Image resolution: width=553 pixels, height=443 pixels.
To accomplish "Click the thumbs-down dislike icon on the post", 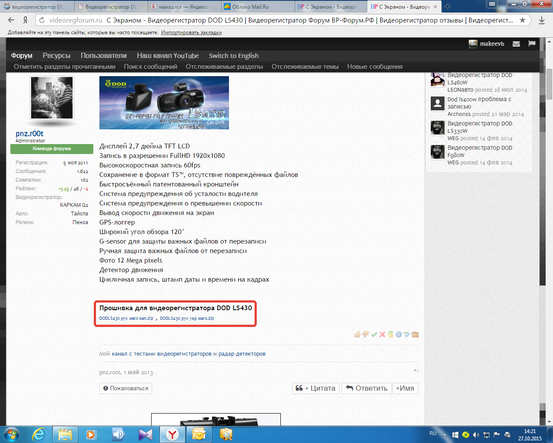I will [x=365, y=334].
